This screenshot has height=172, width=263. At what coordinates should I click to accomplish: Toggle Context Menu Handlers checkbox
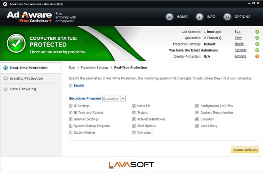click(197, 113)
